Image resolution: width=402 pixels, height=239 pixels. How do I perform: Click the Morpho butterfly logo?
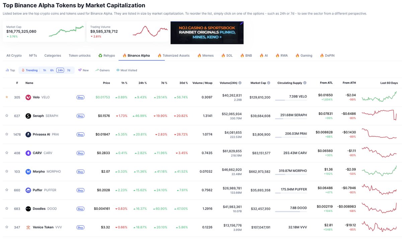28,172
